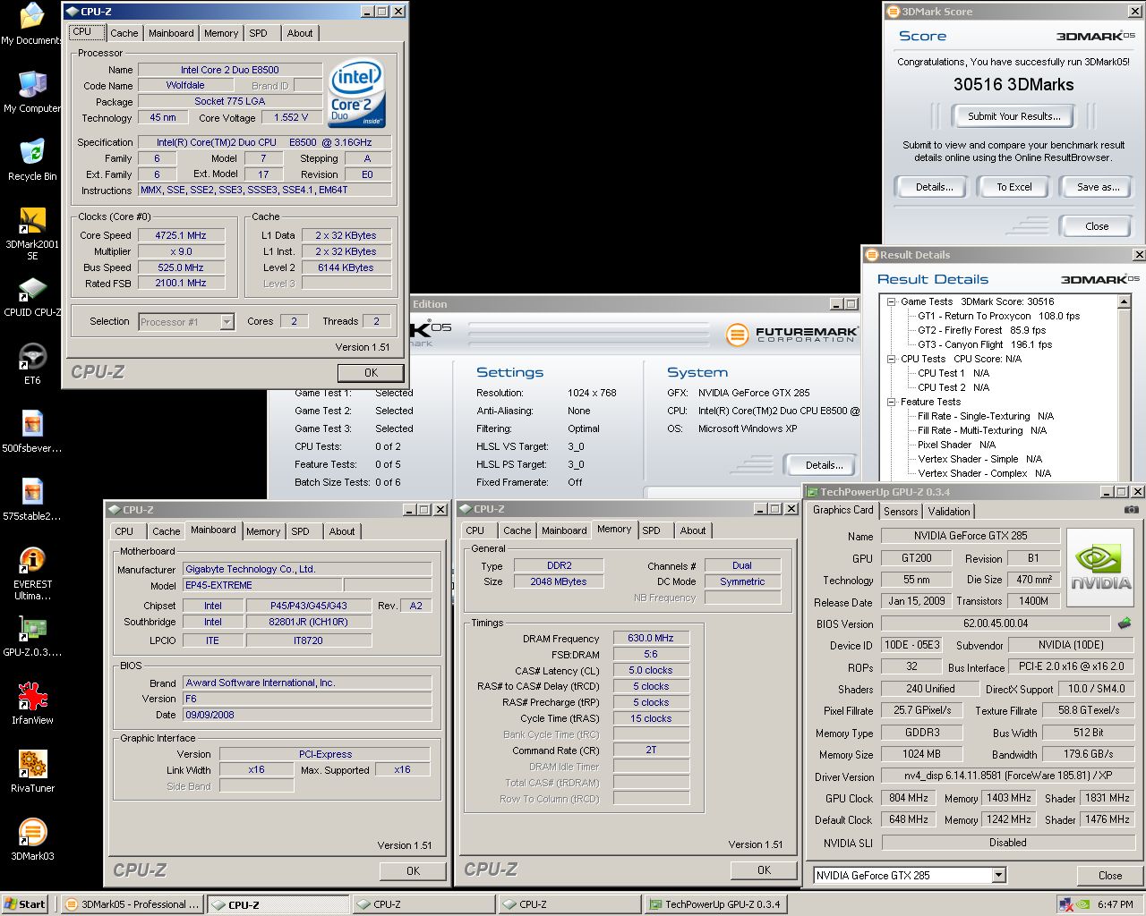Open Recycle Bin desktop icon
Image resolution: width=1146 pixels, height=916 pixels.
pyautogui.click(x=32, y=160)
